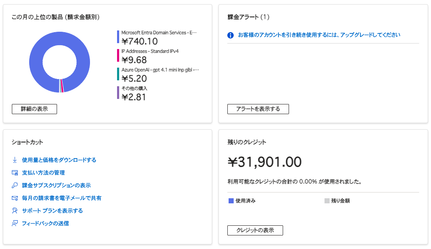This screenshot has height=249, width=431.
Task: Click the 課金アラート (1) heading
Action: [248, 17]
